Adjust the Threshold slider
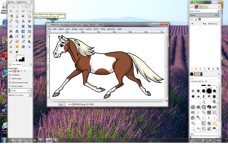 tap(20, 91)
